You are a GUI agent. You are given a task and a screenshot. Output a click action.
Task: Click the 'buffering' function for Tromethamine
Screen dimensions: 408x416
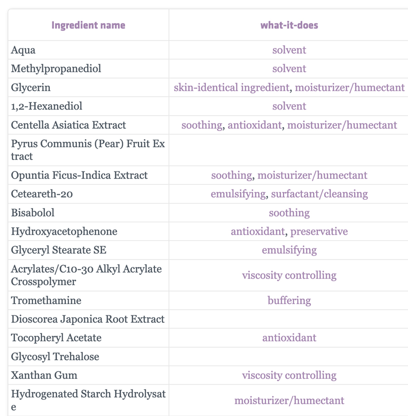(x=289, y=300)
